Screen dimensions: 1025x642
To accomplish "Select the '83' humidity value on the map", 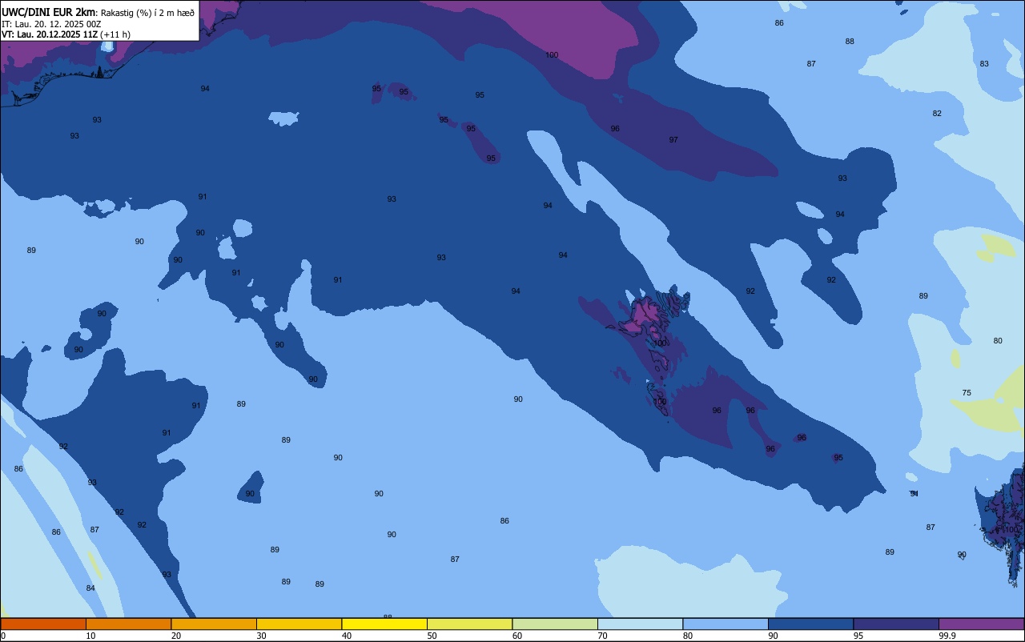I will click(984, 64).
